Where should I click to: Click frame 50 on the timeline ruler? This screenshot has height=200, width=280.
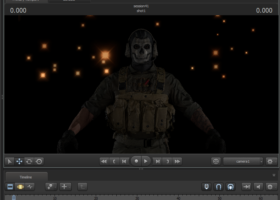pos(219,198)
